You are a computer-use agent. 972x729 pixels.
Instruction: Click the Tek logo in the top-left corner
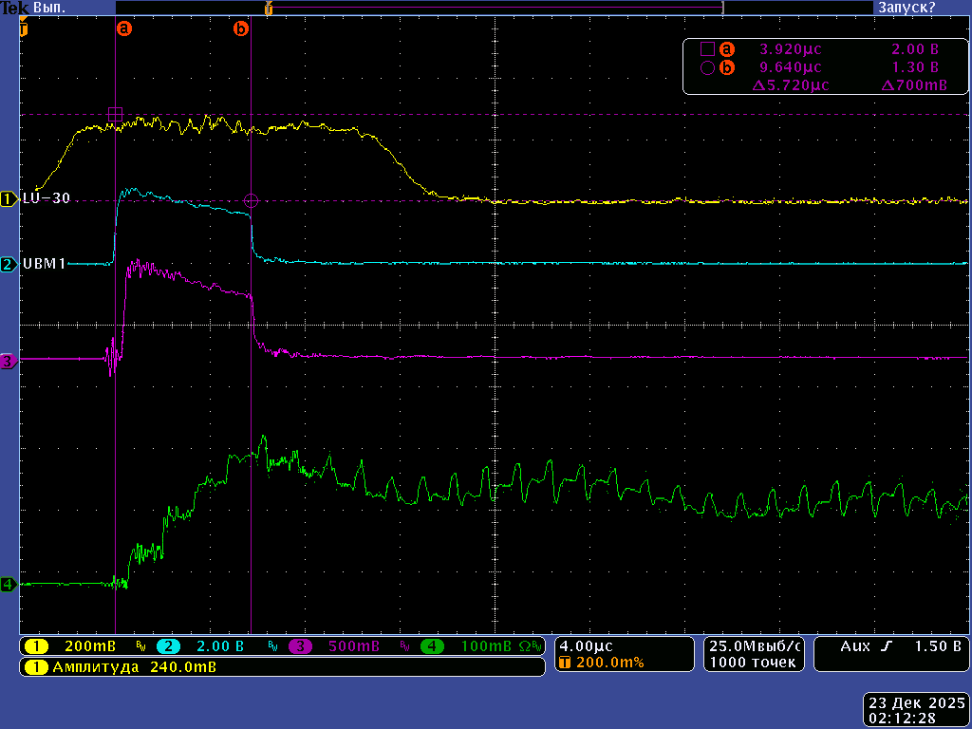click(x=13, y=8)
